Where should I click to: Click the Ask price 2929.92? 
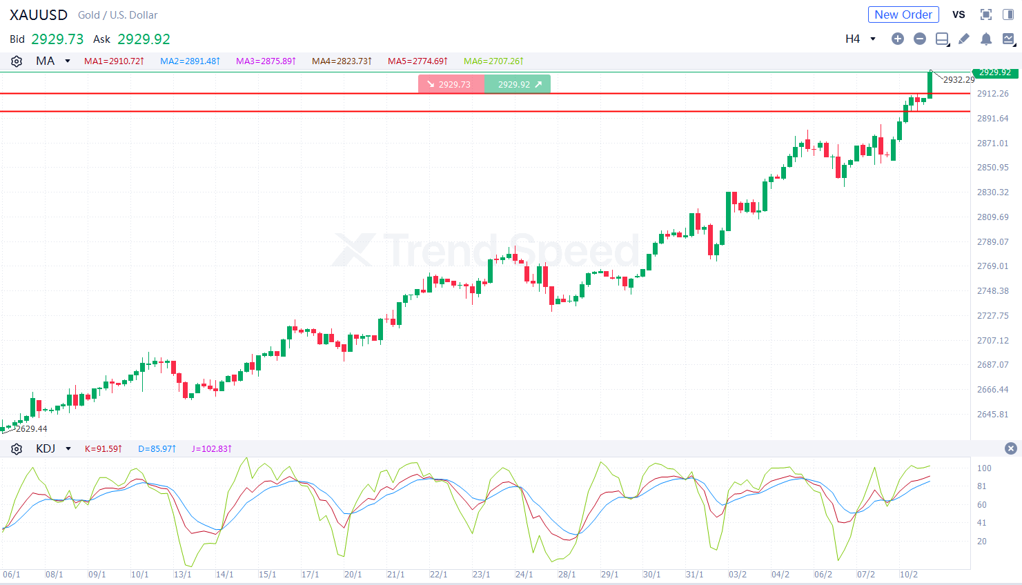pyautogui.click(x=144, y=39)
